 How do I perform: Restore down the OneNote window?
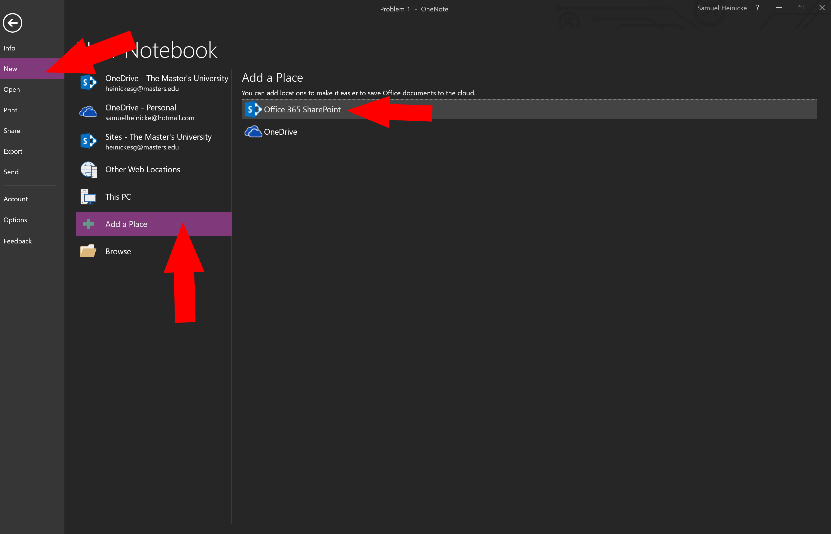pyautogui.click(x=801, y=8)
